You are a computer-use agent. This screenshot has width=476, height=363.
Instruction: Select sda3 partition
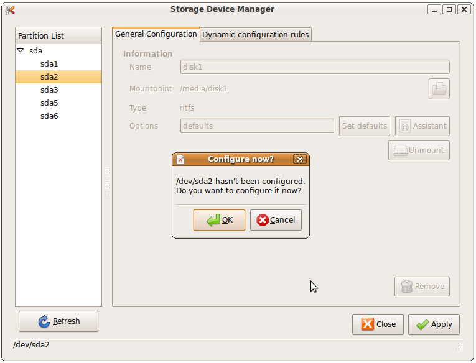tap(49, 90)
